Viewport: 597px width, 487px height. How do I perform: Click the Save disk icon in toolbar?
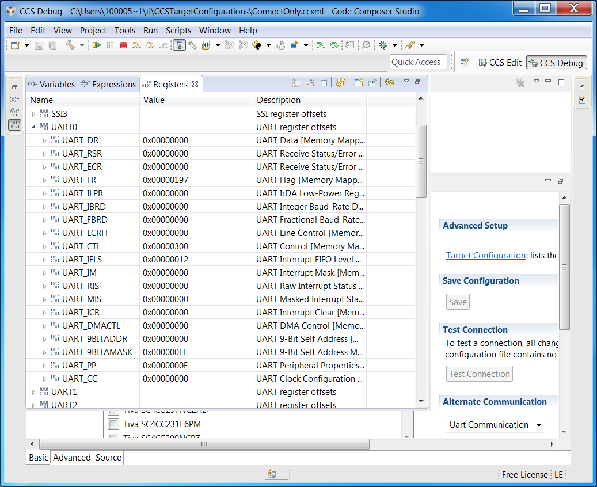pyautogui.click(x=39, y=45)
